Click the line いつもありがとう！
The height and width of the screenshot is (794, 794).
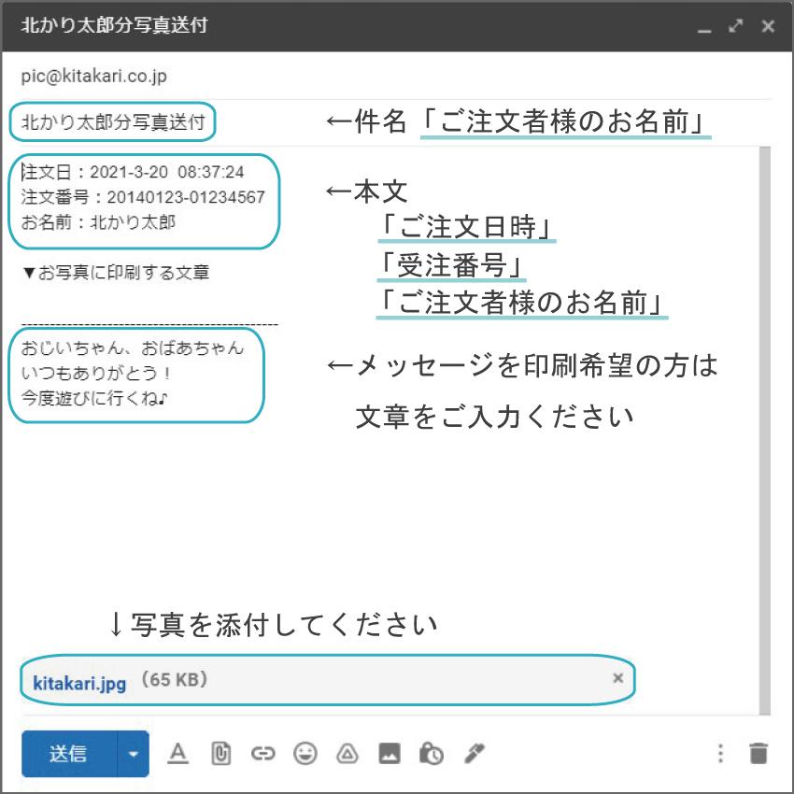97,374
